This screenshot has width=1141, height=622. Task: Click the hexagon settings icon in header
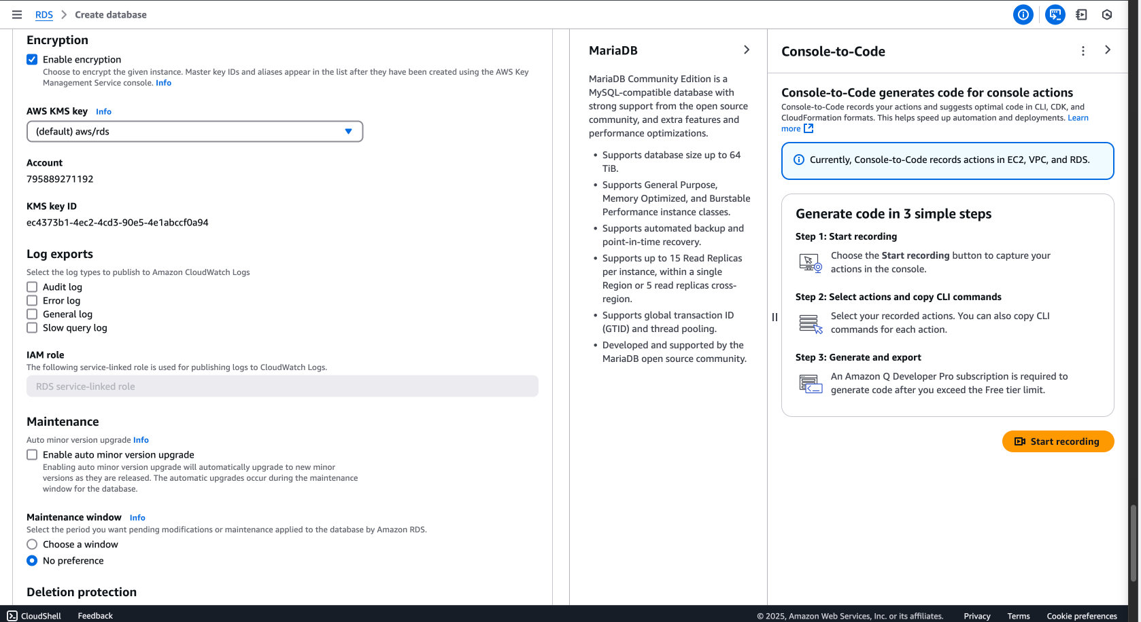pyautogui.click(x=1107, y=14)
